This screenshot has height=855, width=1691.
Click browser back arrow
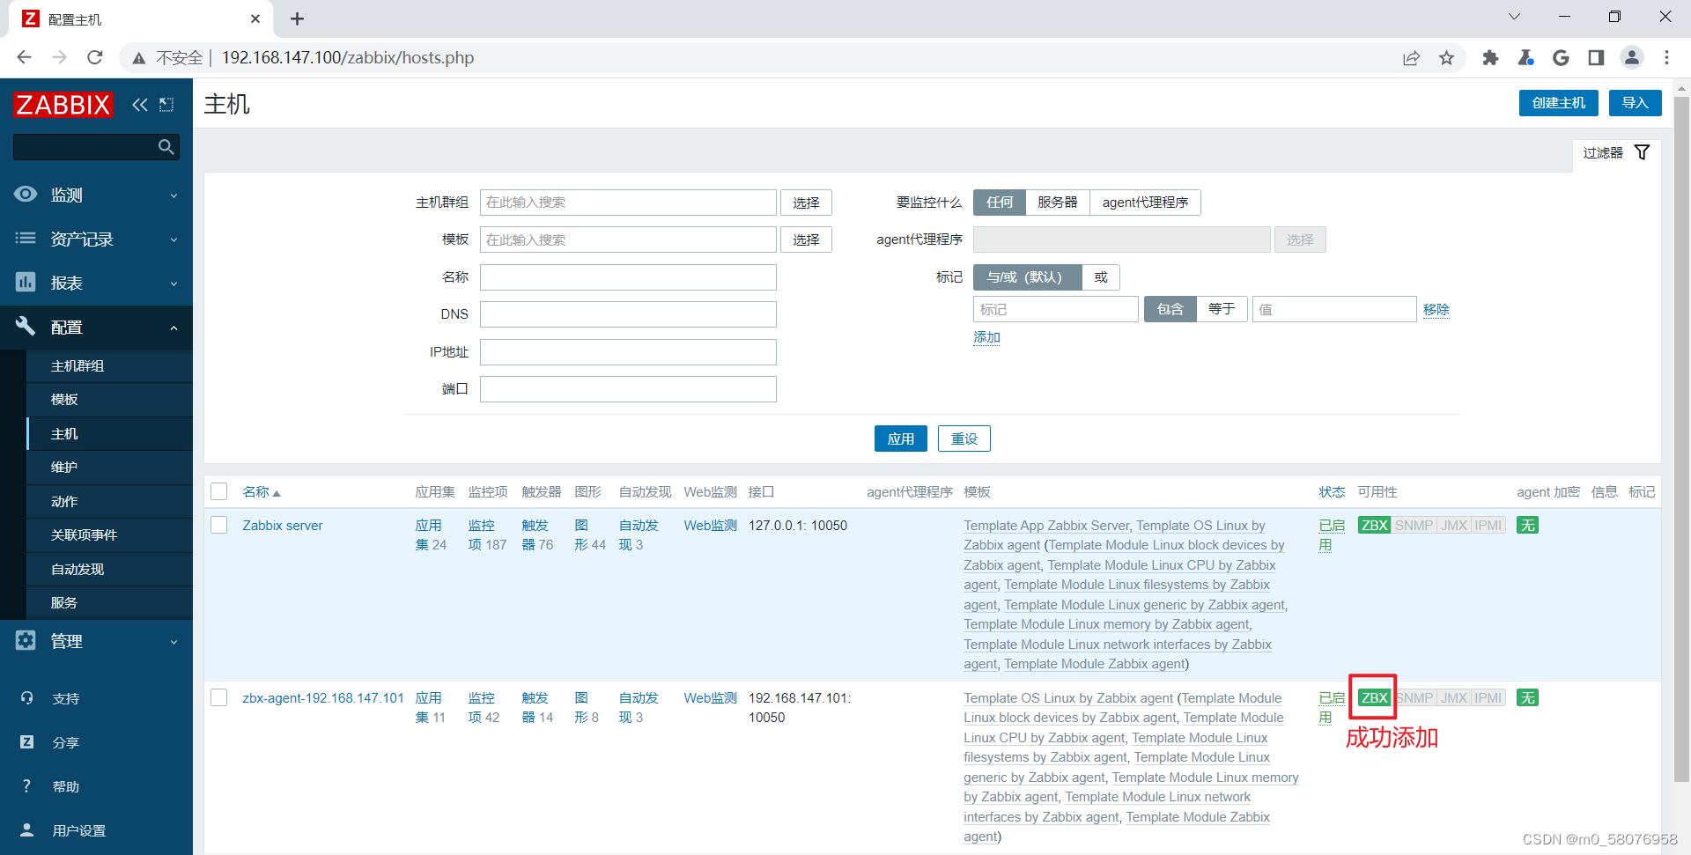coord(24,57)
